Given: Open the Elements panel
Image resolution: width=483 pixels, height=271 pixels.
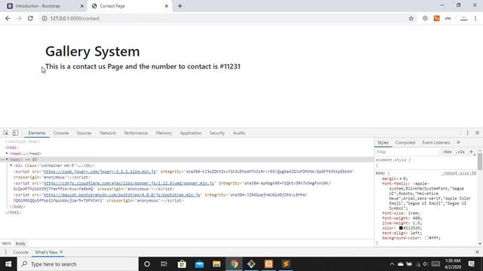Looking at the screenshot, I should click(x=37, y=133).
